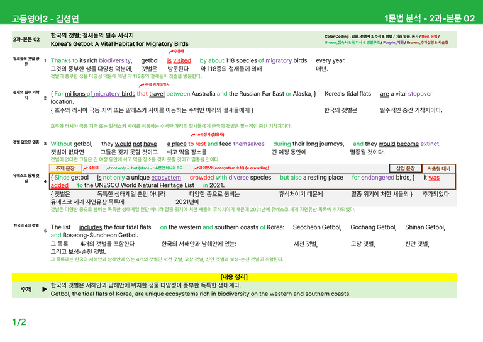Click the underlined word travel

[157, 94]
